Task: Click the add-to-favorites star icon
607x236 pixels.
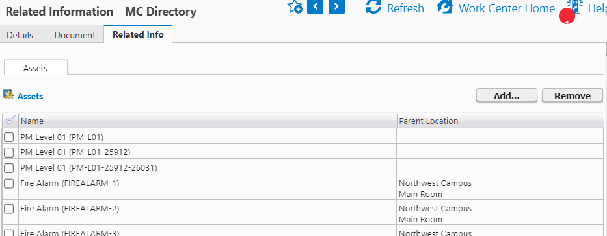Action: click(295, 6)
